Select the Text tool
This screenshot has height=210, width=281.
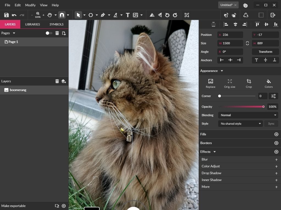128,15
